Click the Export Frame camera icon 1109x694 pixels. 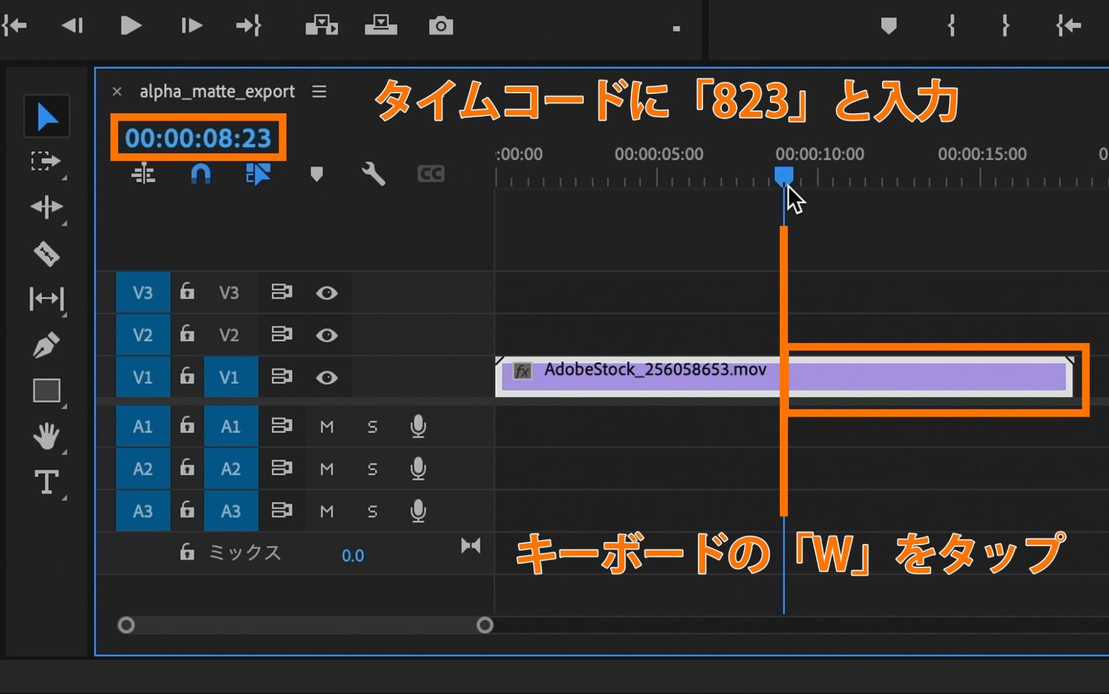pos(440,26)
